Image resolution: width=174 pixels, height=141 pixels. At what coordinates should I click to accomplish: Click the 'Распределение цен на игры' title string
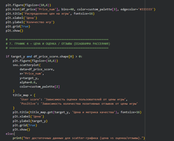[x=47, y=14]
